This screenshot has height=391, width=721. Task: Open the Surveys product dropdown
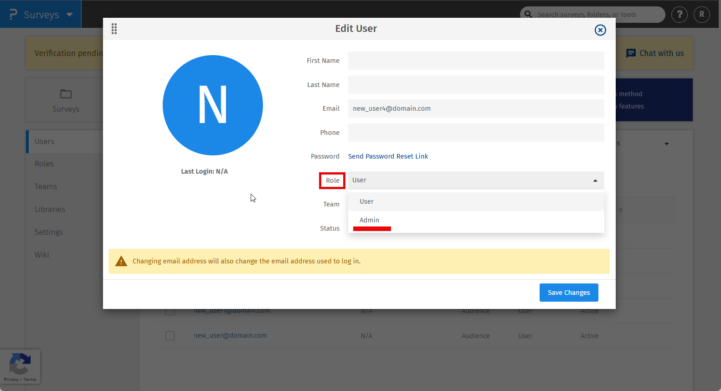tap(69, 15)
